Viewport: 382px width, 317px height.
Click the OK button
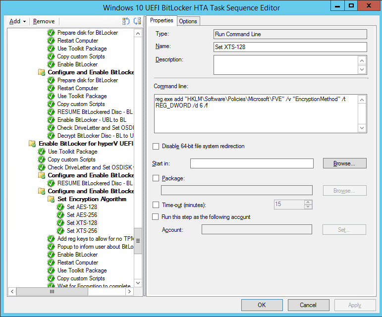pyautogui.click(x=262, y=305)
